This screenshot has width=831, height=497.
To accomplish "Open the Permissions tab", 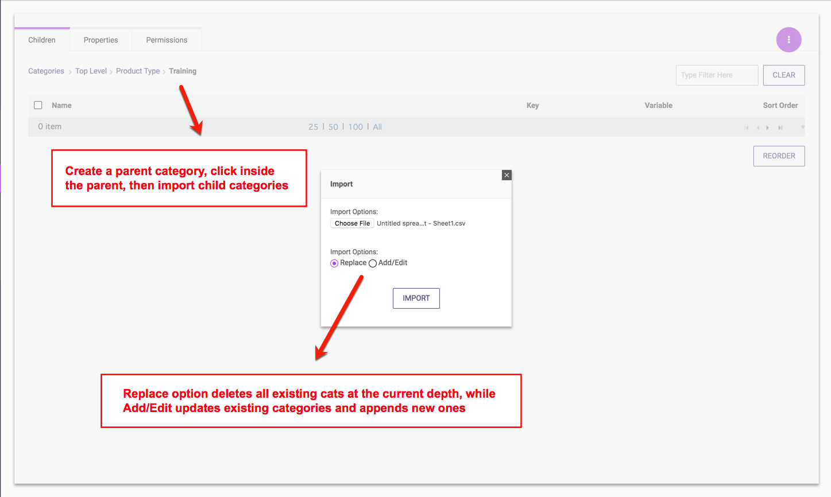I will click(x=167, y=40).
